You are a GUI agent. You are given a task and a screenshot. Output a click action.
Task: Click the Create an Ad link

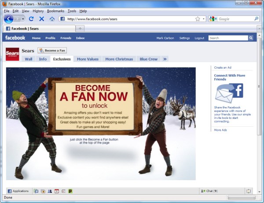[223, 67]
